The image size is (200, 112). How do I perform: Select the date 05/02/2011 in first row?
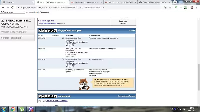click(x=42, y=38)
